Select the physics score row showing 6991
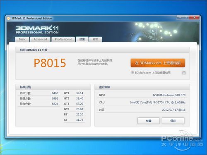The image size is (207, 155). pyautogui.click(x=39, y=98)
